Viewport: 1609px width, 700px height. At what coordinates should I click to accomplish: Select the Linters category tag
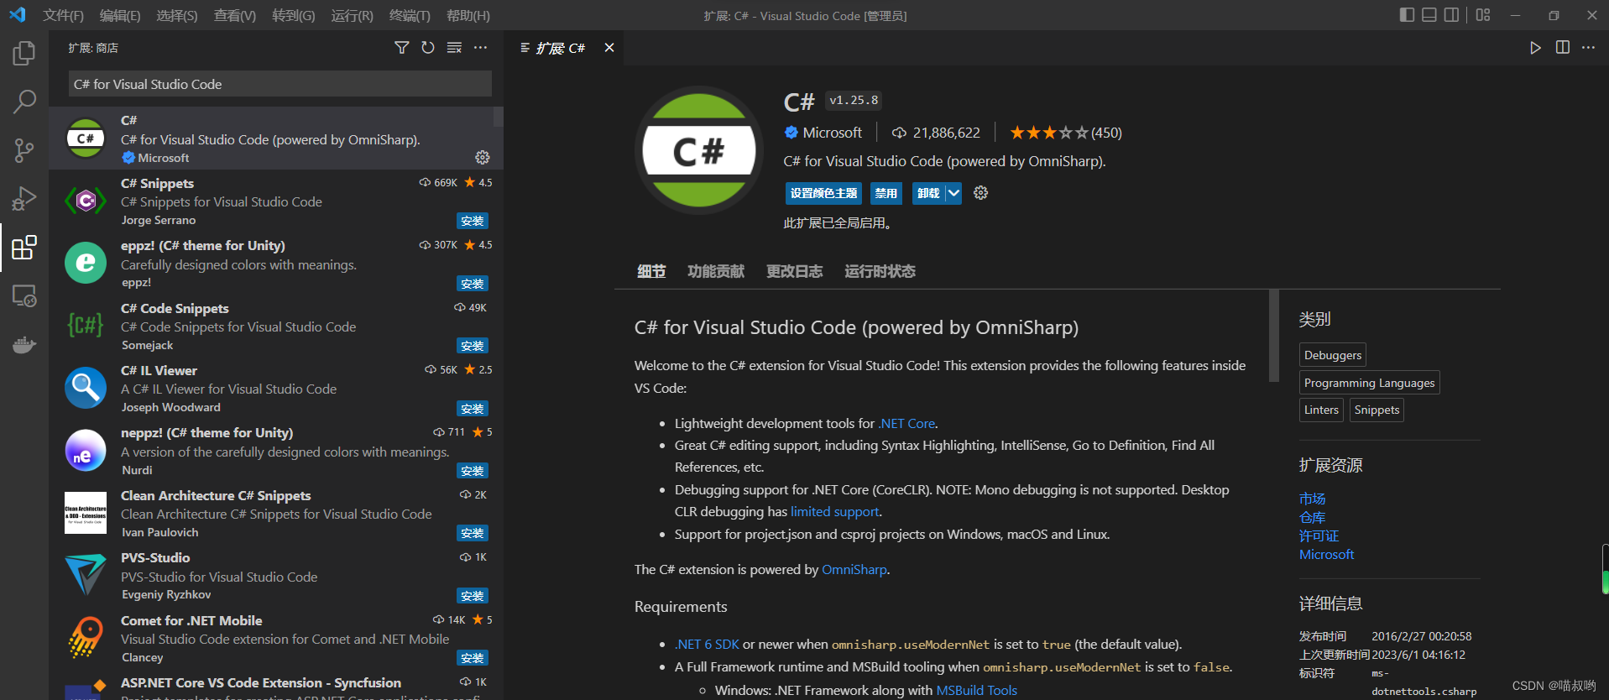click(x=1321, y=410)
